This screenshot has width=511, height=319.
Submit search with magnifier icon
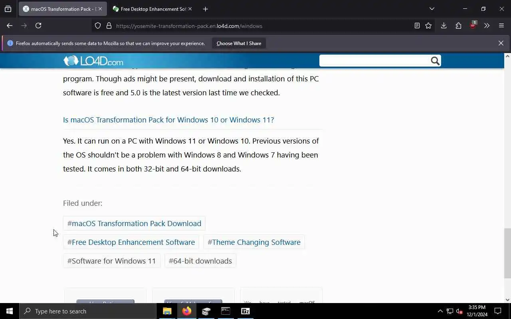click(435, 61)
